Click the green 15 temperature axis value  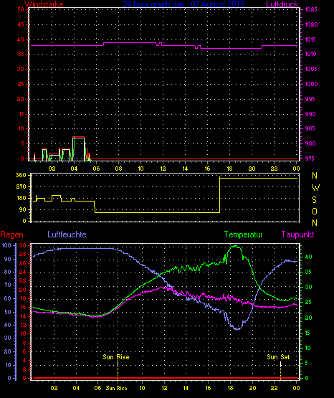click(x=307, y=333)
